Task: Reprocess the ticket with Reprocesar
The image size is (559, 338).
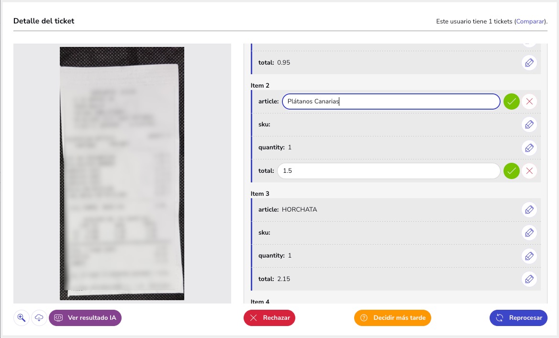Action: click(x=518, y=317)
